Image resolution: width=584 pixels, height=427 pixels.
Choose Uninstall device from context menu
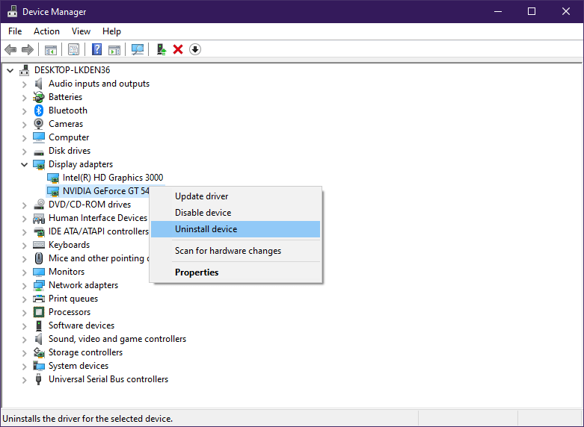click(236, 229)
